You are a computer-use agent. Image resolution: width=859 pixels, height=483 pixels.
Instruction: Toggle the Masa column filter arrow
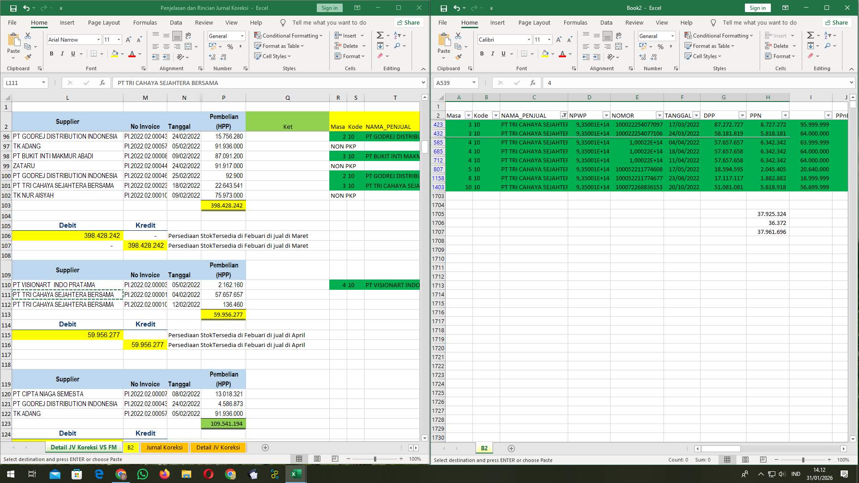tap(468, 115)
